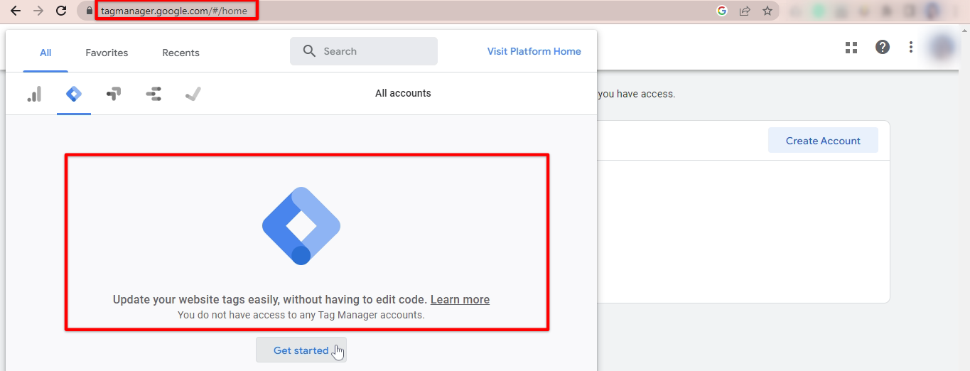Click the padlock site info icon
The image size is (970, 371).
(89, 11)
